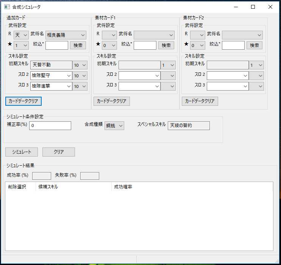Click the 候補スキル column header
This screenshot has height=265, width=281.
coord(73,187)
